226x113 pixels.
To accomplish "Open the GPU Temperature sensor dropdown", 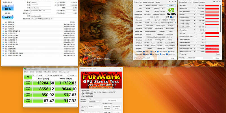I will 195,11.
